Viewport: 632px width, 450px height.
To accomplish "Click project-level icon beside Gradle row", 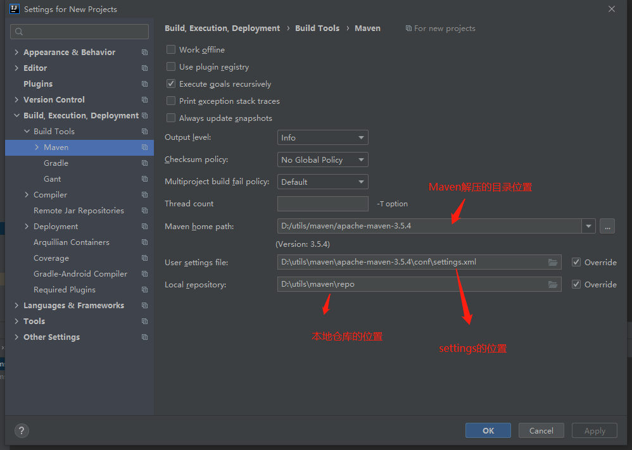I will [x=144, y=163].
